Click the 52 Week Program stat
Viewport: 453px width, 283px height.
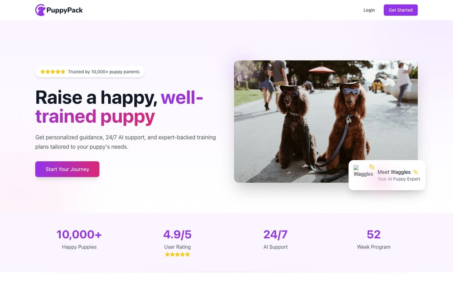[x=374, y=240]
